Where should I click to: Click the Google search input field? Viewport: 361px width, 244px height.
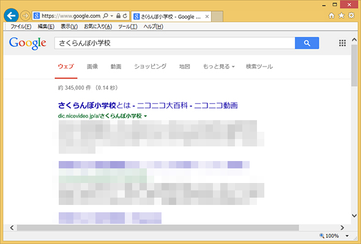175,43
